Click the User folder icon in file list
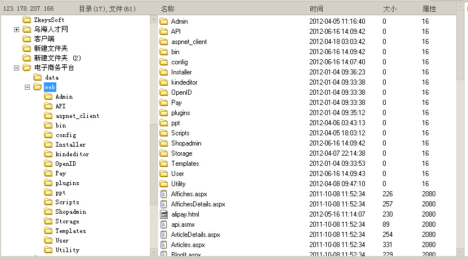 coord(163,174)
